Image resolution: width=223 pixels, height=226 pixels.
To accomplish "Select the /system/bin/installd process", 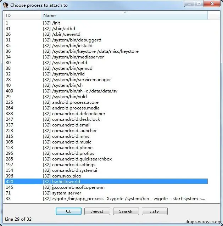I will tap(106, 46).
